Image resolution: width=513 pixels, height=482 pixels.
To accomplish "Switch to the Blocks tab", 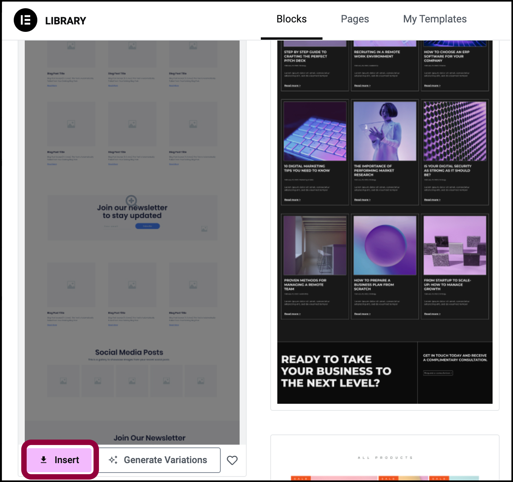I will pos(291,19).
